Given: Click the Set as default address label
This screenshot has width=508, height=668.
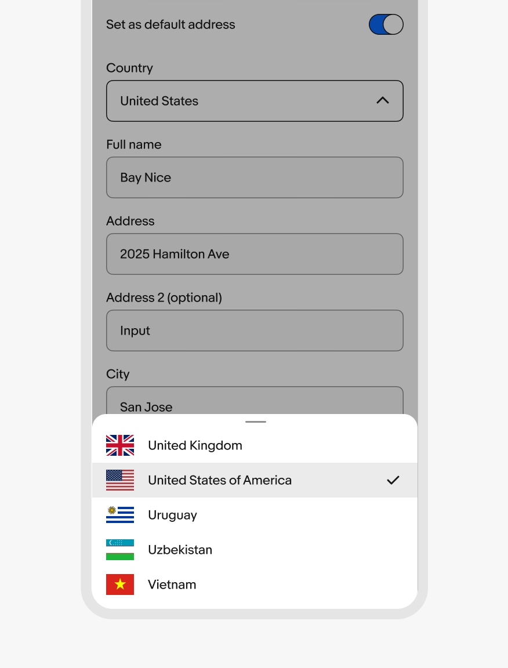Looking at the screenshot, I should tap(170, 24).
